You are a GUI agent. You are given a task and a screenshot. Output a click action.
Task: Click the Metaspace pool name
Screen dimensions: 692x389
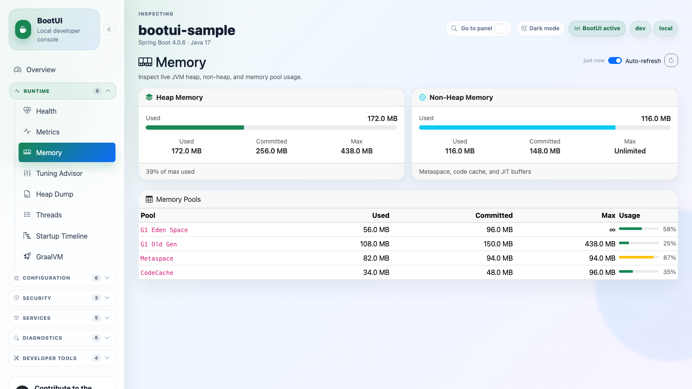[157, 258]
